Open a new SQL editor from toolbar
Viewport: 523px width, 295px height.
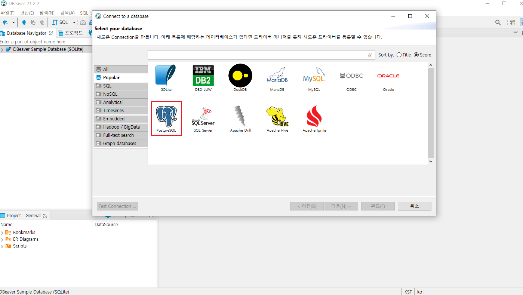click(x=60, y=22)
